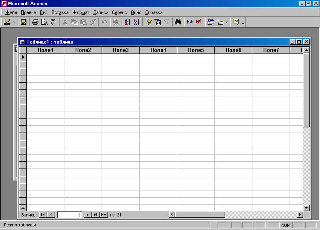Image resolution: width=320 pixels, height=230 pixels.
Task: Click horizontal scrollbar right arrow
Action: [300, 214]
